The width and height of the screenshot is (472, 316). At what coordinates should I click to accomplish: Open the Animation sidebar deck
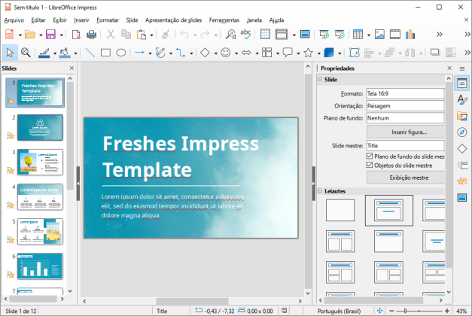click(x=462, y=181)
